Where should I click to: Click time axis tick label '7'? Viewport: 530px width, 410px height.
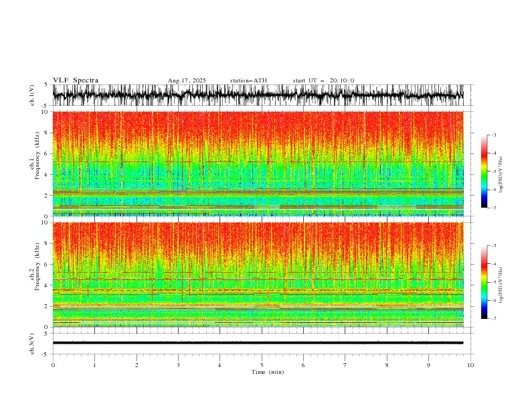click(345, 365)
